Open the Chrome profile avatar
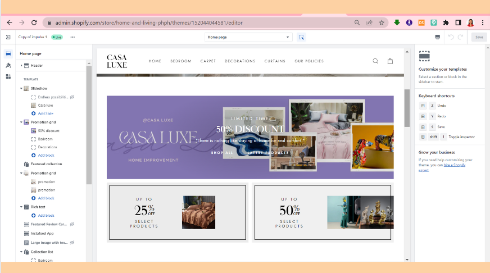 [470, 22]
